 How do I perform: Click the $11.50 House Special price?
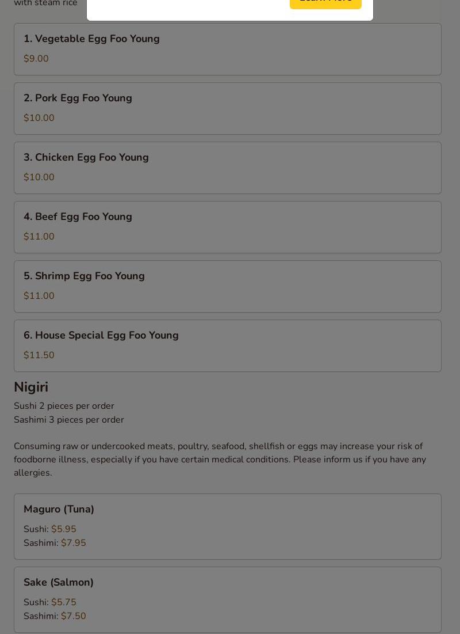[x=39, y=355]
